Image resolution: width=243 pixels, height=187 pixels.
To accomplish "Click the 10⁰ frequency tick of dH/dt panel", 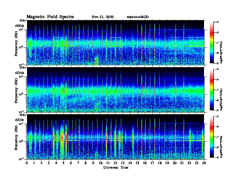I will click(21, 47).
